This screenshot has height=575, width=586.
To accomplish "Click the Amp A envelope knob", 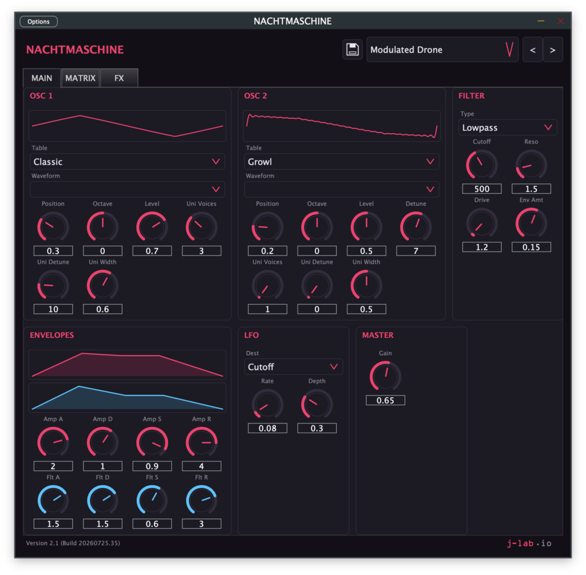I will pos(53,442).
